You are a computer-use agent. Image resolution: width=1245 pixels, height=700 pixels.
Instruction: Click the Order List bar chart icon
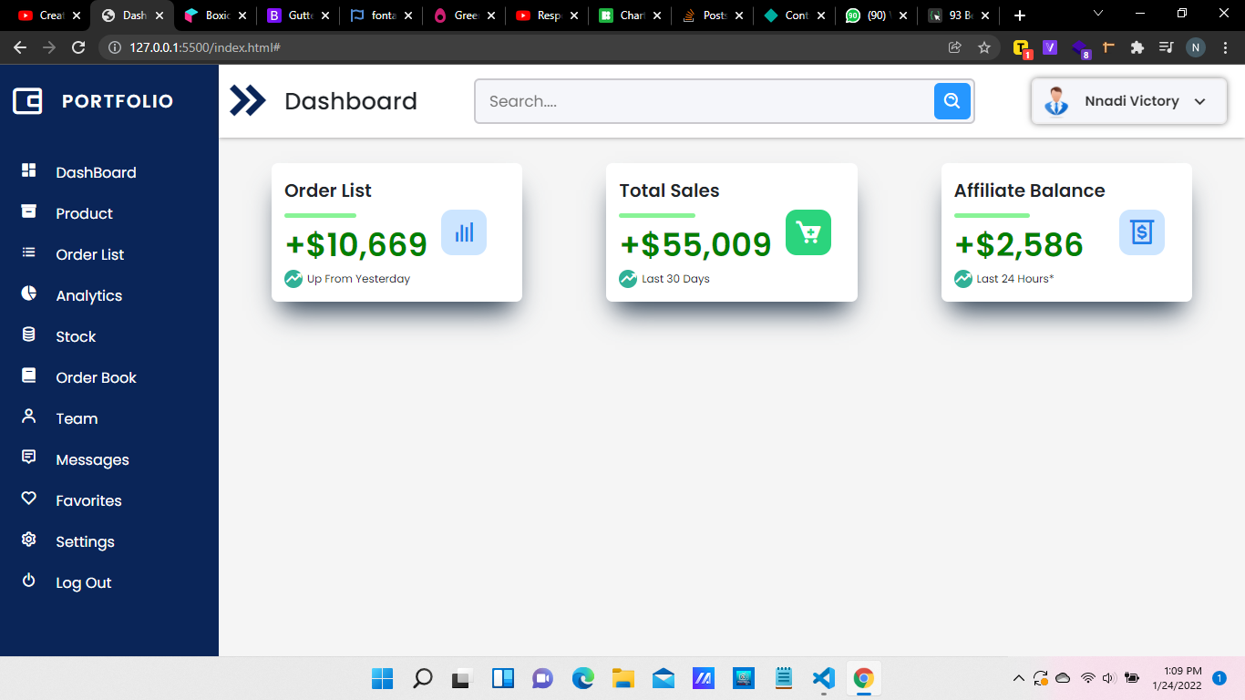click(464, 232)
